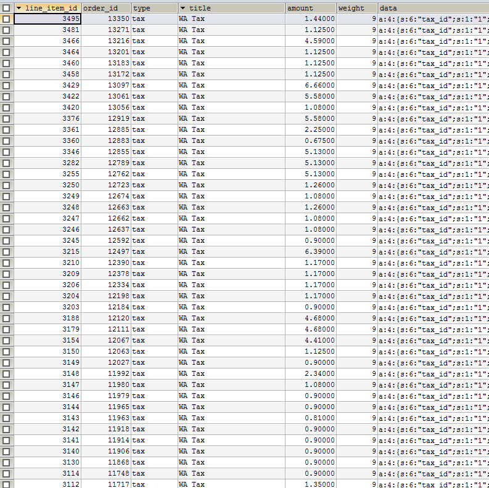Viewport: 489px width, 488px height.
Task: Click the type column header
Action: (154, 8)
